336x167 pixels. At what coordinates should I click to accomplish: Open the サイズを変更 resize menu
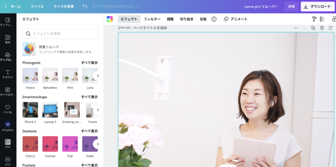click(x=64, y=6)
